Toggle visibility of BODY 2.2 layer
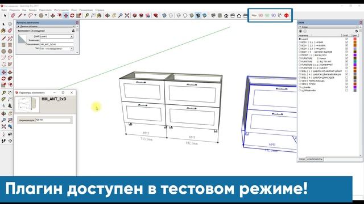The image size is (364, 204). [x=346, y=45]
